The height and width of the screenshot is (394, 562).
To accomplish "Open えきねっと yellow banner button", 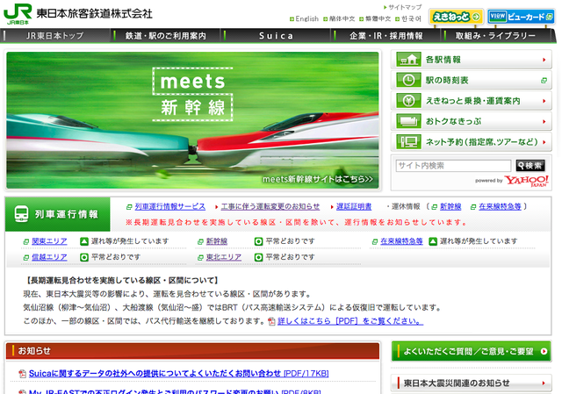I will click(x=456, y=17).
